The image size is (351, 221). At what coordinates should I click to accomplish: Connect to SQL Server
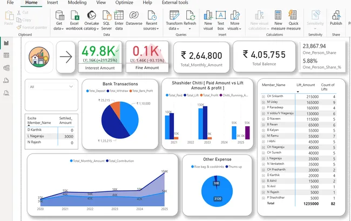pyautogui.click(x=106, y=20)
